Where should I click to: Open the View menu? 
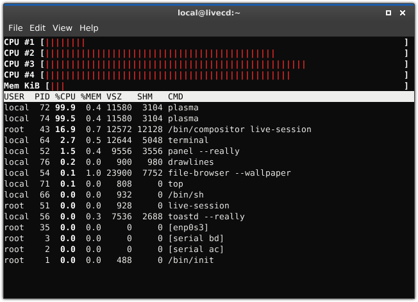62,28
